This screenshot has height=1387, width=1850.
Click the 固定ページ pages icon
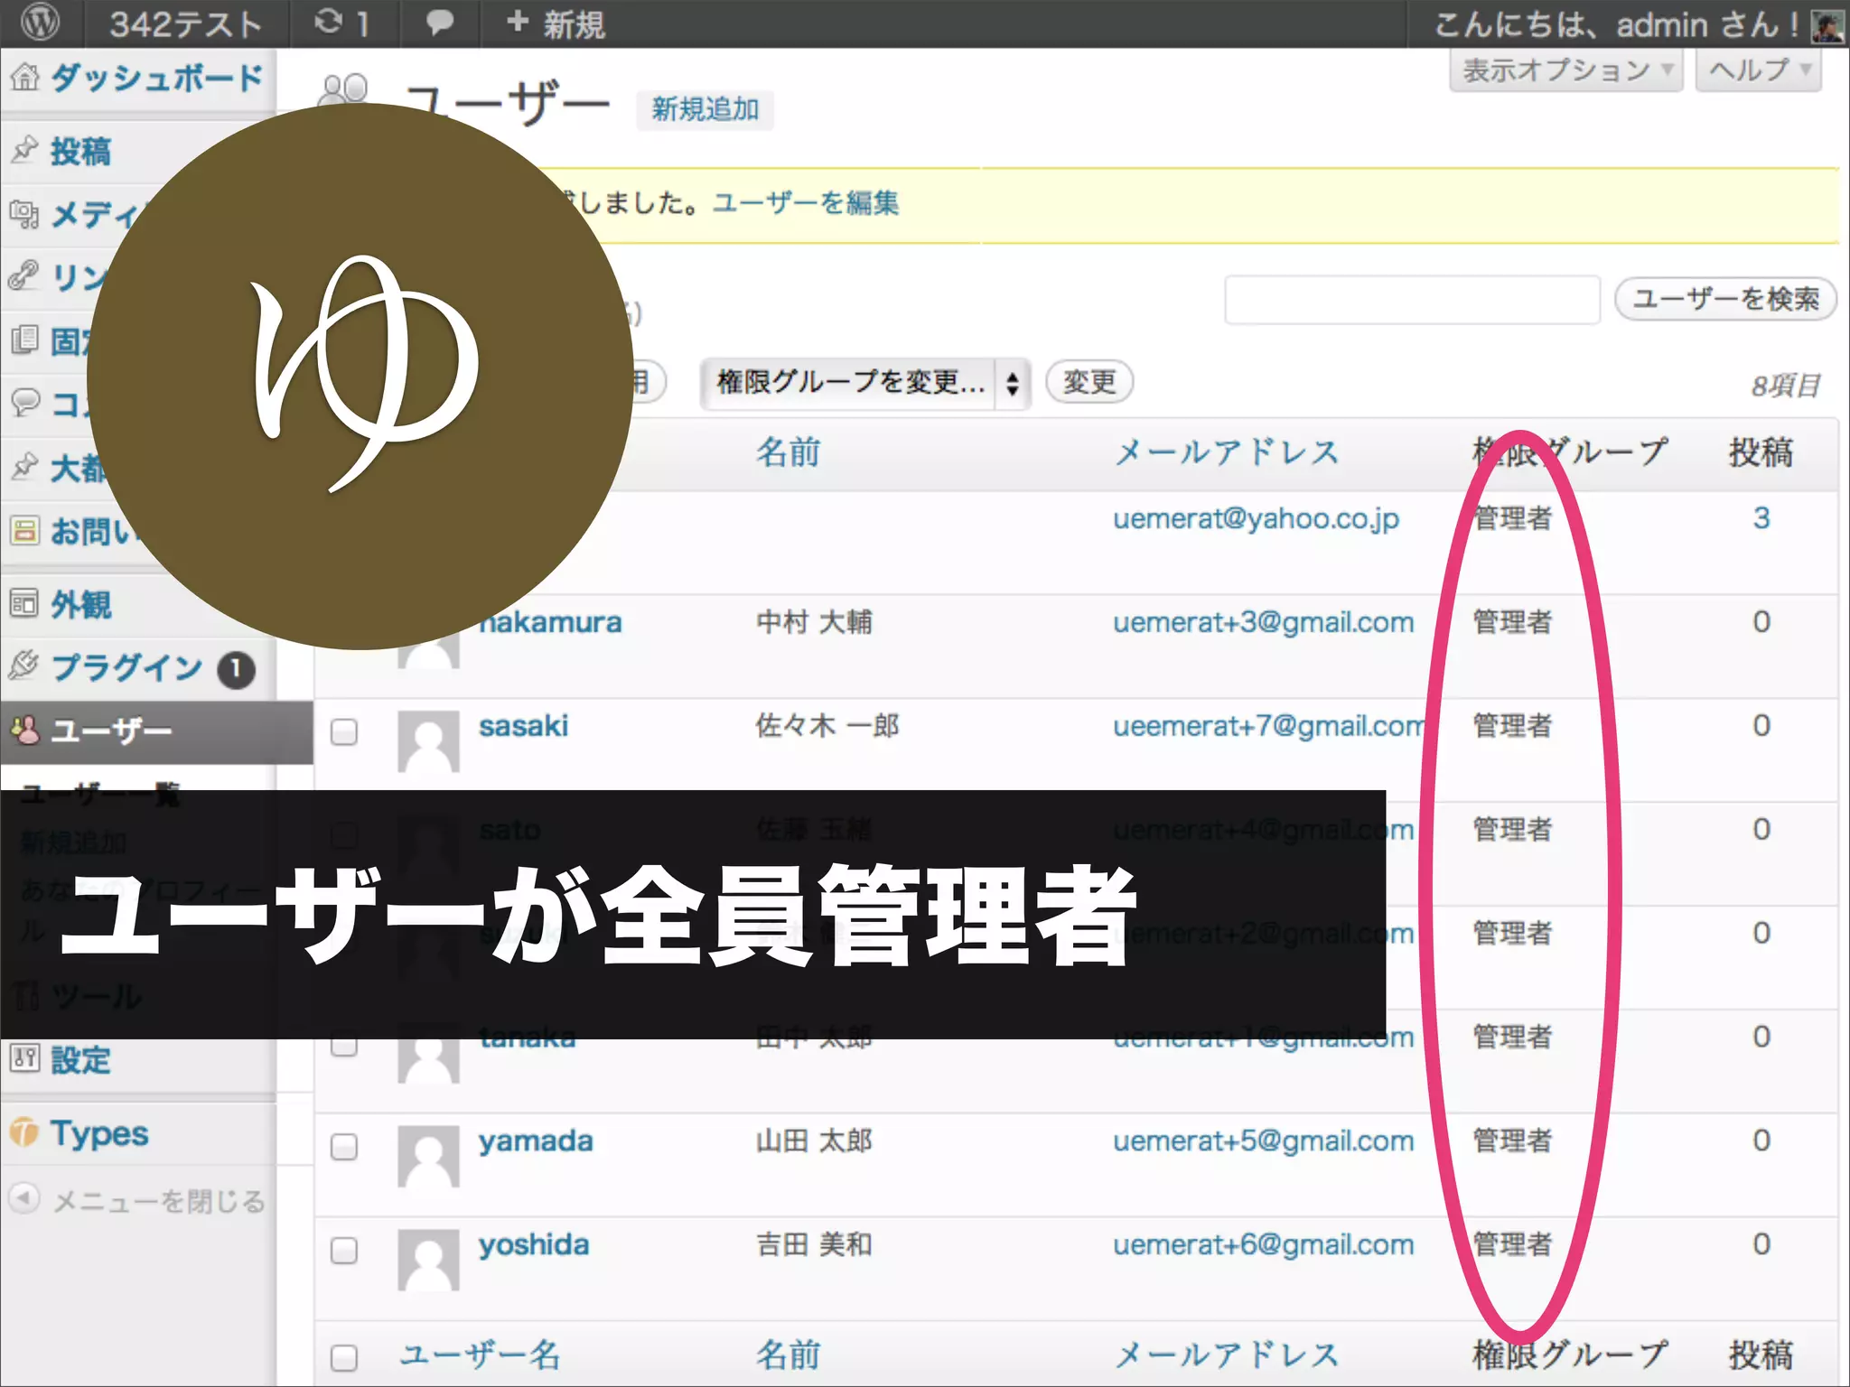24,340
